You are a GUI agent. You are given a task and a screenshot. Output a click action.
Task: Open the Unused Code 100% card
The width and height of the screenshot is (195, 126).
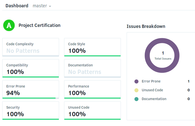92,111
